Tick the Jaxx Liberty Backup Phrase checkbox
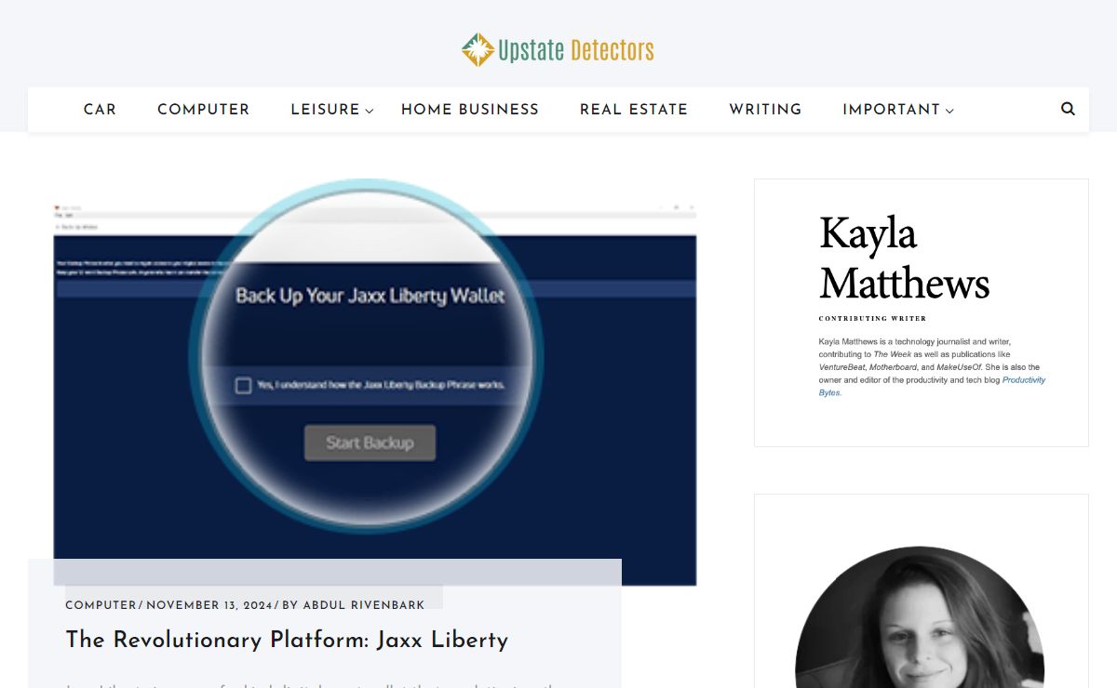Image resolution: width=1117 pixels, height=688 pixels. click(x=243, y=385)
